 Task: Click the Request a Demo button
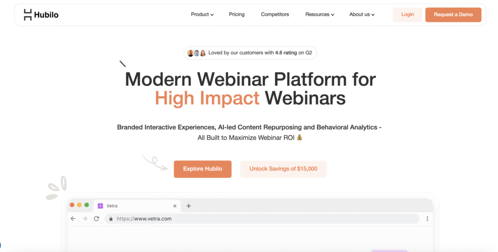pos(453,15)
